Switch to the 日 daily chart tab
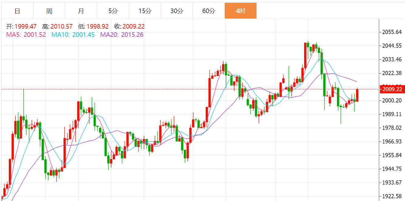Image resolution: width=405 pixels, height=201 pixels. tap(17, 11)
